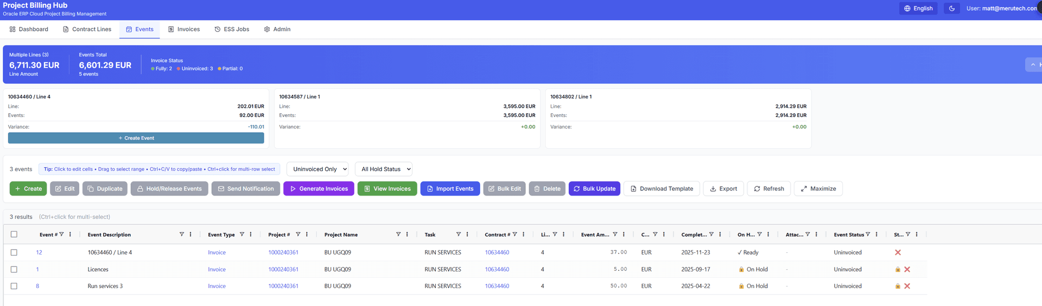This screenshot has width=1042, height=306.
Task: Toggle dark mode moon icon
Action: point(951,9)
